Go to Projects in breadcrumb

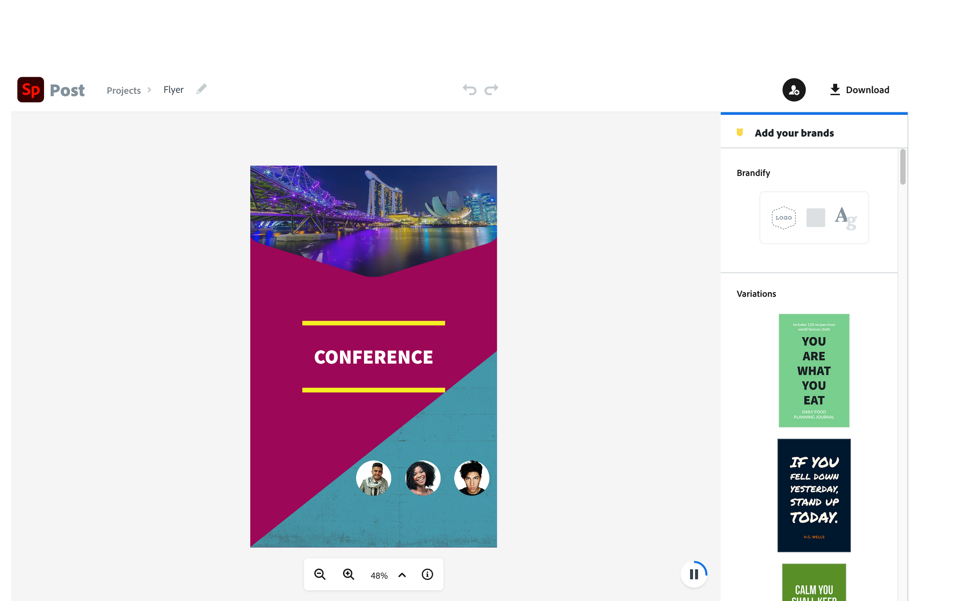pos(123,90)
